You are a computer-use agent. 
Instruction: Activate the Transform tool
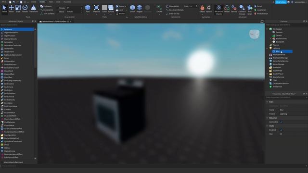pos(34,9)
